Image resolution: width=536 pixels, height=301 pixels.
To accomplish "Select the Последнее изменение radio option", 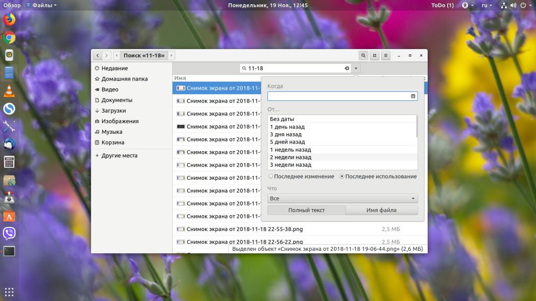I will (301, 177).
